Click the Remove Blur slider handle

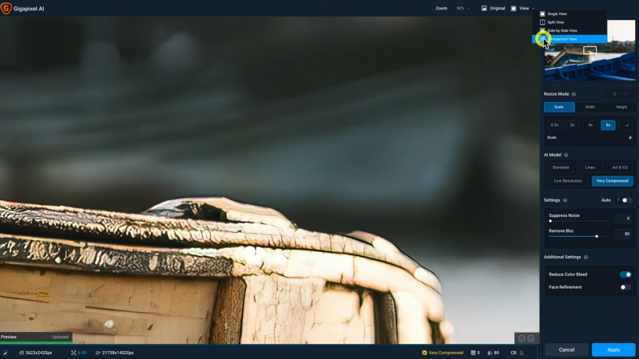(597, 236)
